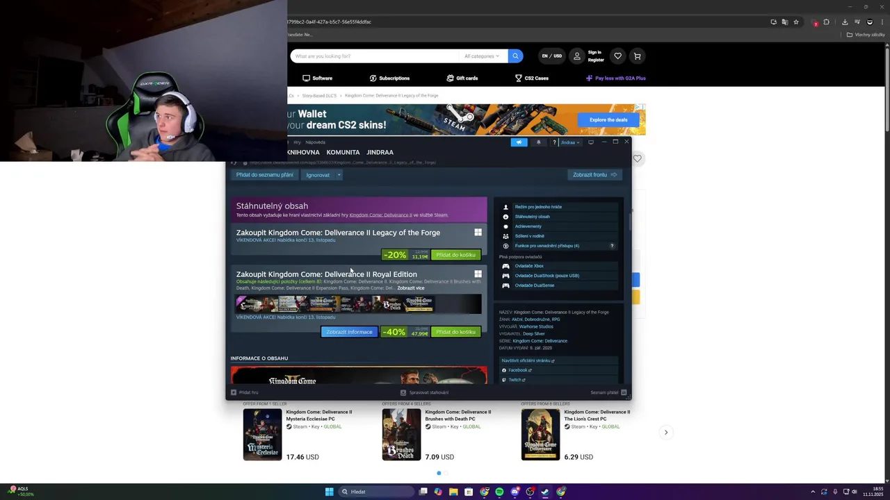890x500 pixels.
Task: Expand Zobrazit více in Royal Edition description
Action: tap(411, 288)
